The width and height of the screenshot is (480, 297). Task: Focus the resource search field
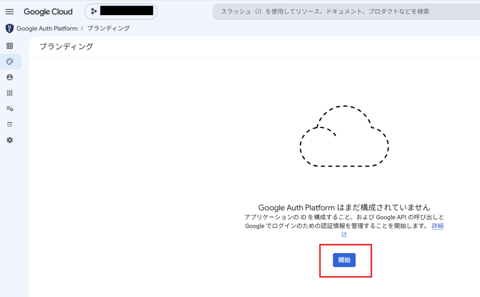coord(346,12)
